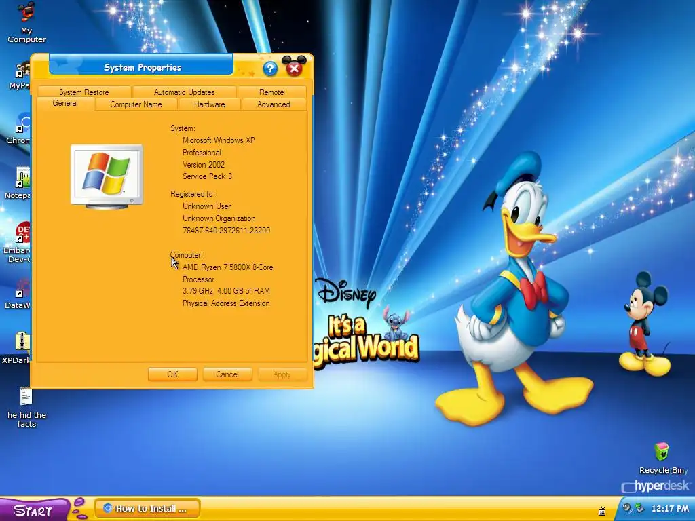Screen dimensions: 695x521
Task: Click the 'Version 2002' text
Action: coord(204,164)
